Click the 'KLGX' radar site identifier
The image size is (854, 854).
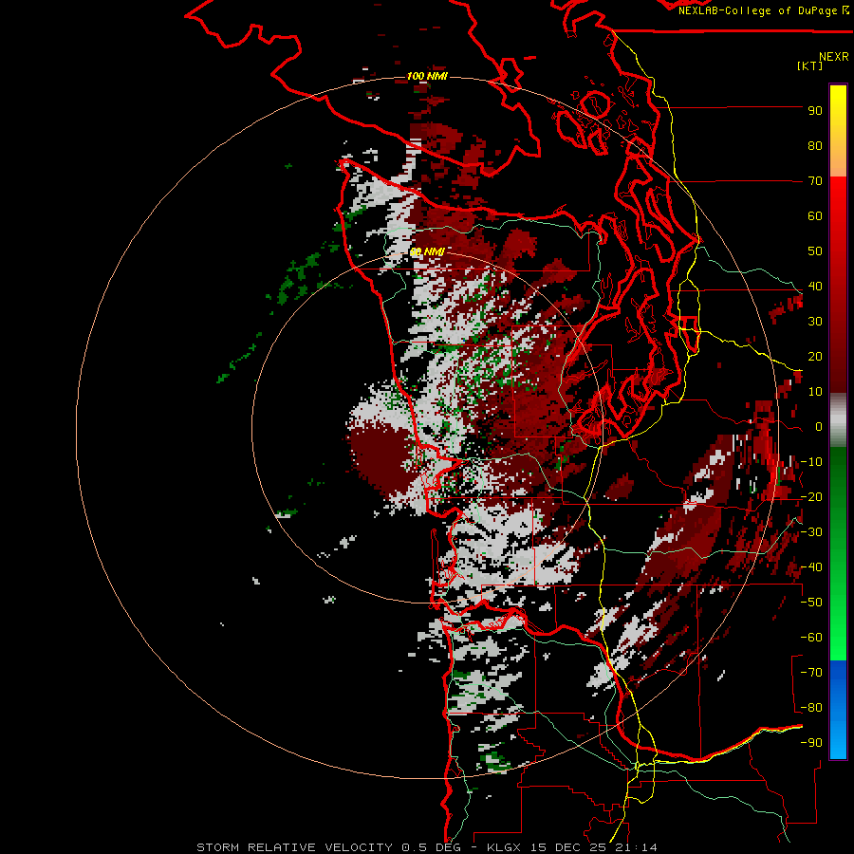point(505,847)
